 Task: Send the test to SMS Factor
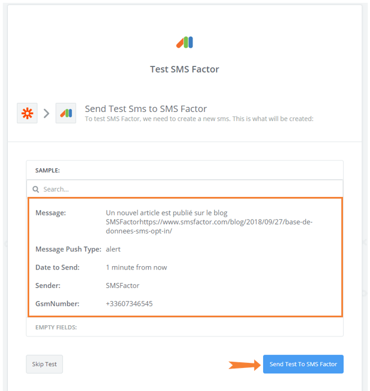click(303, 364)
